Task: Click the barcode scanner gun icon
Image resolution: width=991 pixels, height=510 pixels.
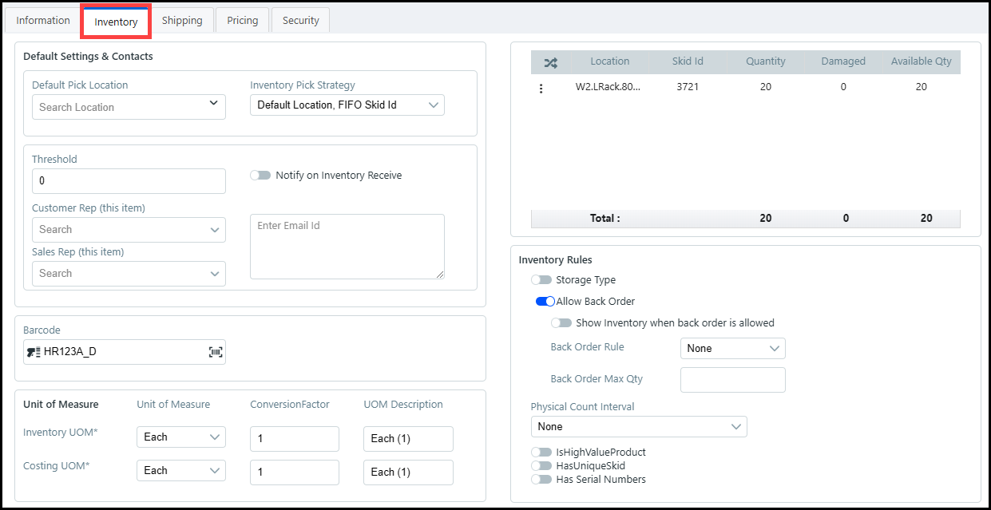Action: tap(34, 352)
